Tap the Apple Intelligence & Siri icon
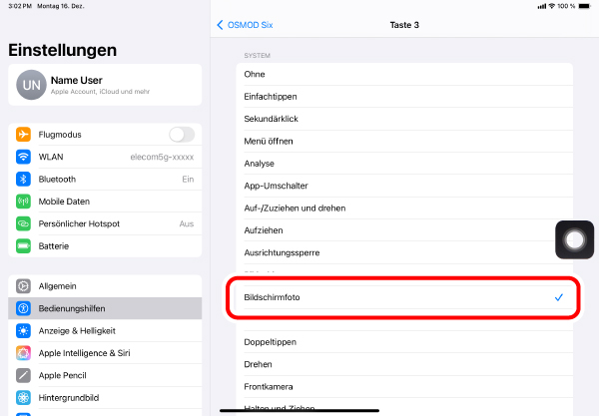599x416 pixels. pos(23,353)
